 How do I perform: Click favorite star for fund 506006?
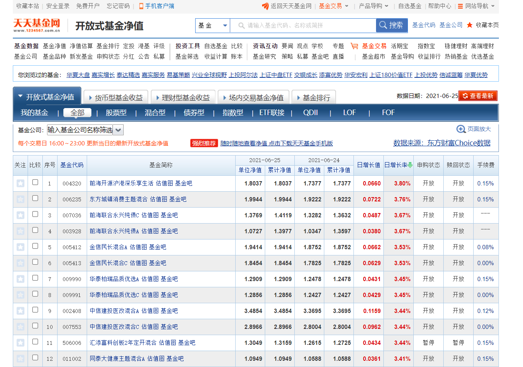point(21,343)
